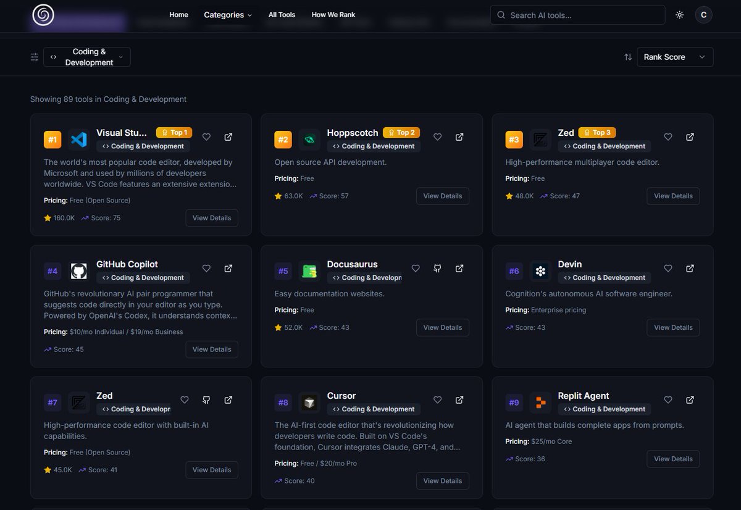Add GitHub Copilot to favorites

click(206, 268)
